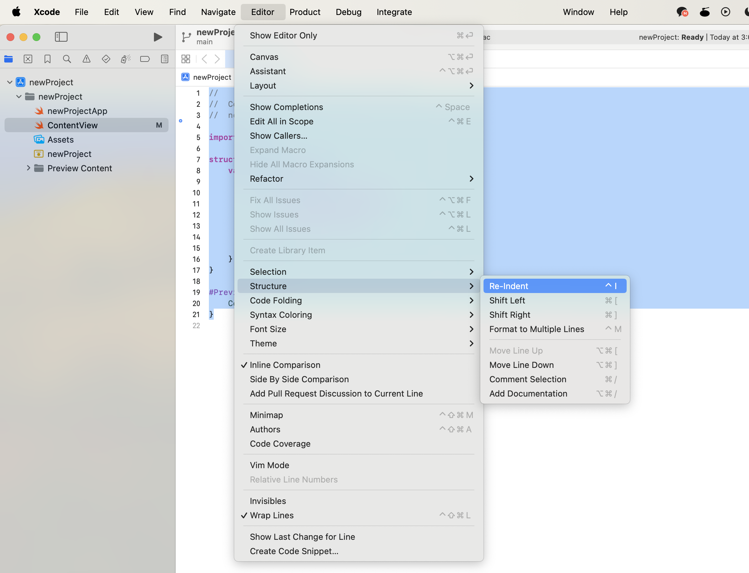Open the Project navigator folder icon

(x=8, y=59)
